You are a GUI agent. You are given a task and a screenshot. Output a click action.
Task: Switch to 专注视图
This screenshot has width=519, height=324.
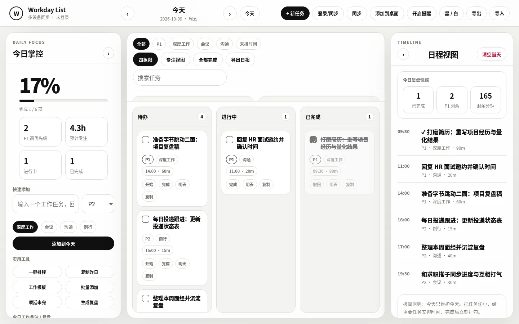176,60
